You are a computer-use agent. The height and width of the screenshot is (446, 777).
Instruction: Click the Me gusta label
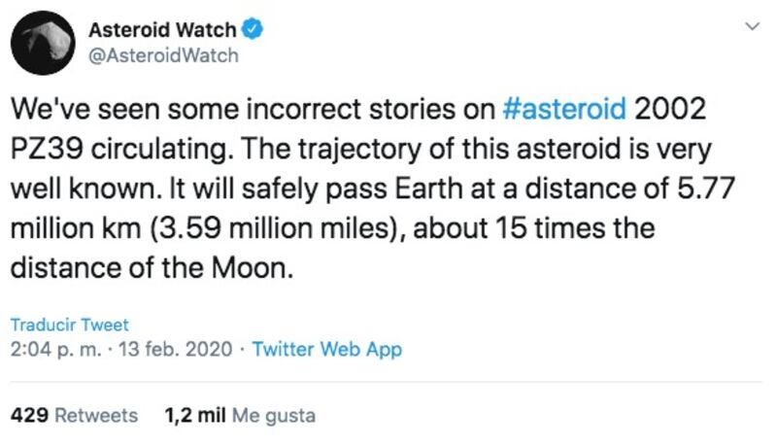pos(274,416)
